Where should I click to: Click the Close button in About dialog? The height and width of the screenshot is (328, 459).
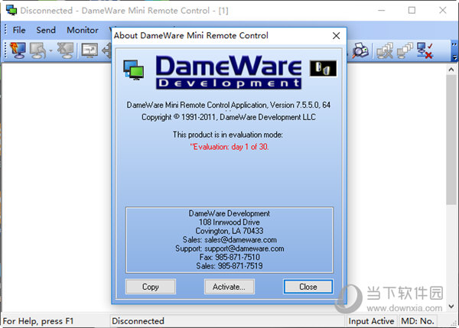tap(308, 287)
